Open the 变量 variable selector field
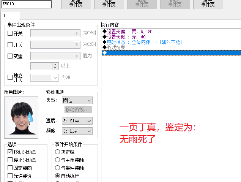 (55, 56)
